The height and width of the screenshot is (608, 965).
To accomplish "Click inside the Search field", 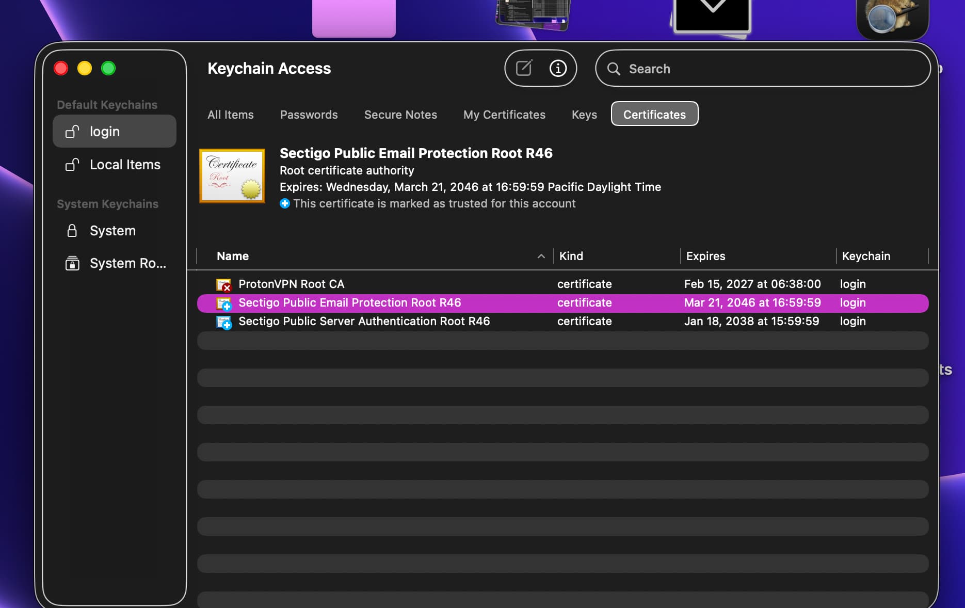I will tap(769, 69).
